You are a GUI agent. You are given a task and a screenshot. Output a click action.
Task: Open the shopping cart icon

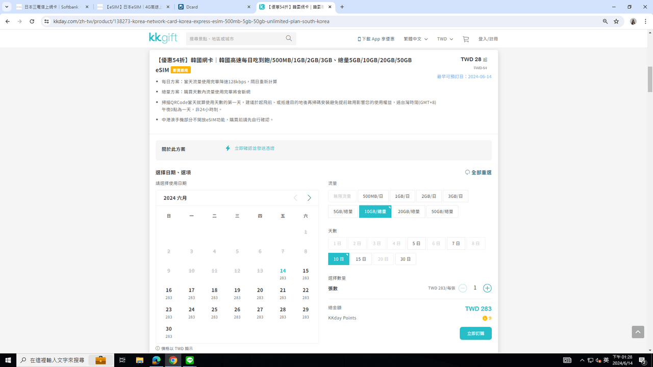(465, 39)
